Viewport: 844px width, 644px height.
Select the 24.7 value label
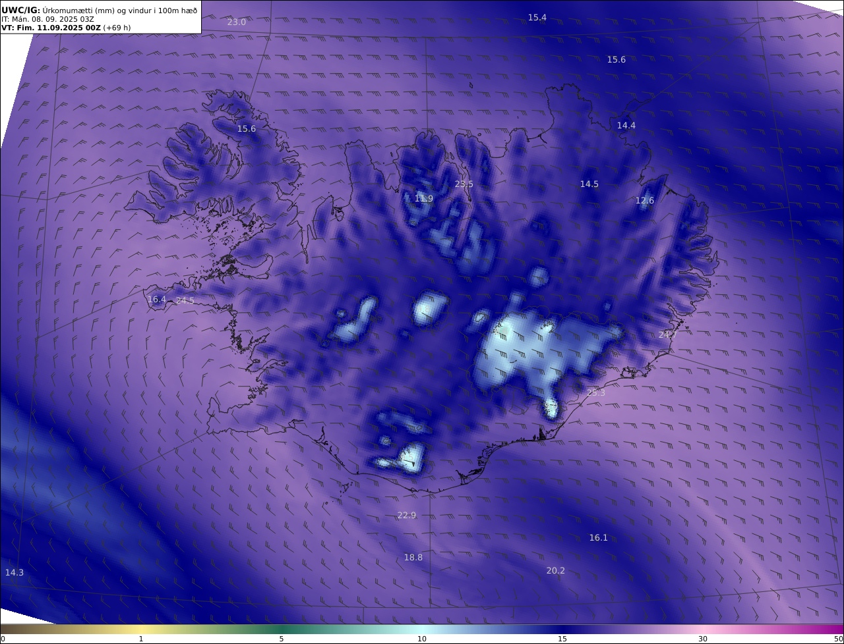(x=668, y=335)
